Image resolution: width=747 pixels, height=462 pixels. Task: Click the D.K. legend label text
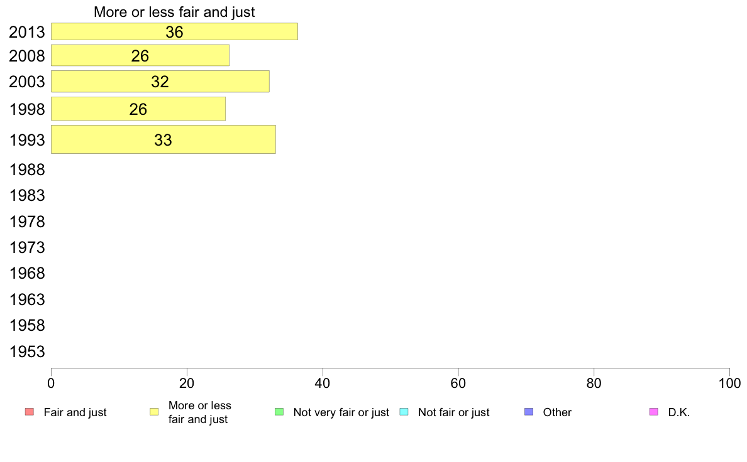point(679,412)
